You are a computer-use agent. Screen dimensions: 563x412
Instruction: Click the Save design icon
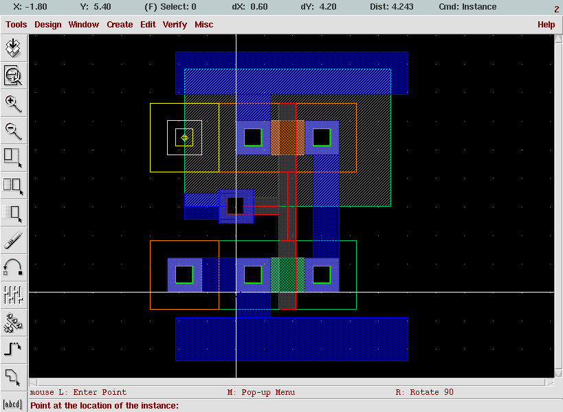[x=14, y=48]
